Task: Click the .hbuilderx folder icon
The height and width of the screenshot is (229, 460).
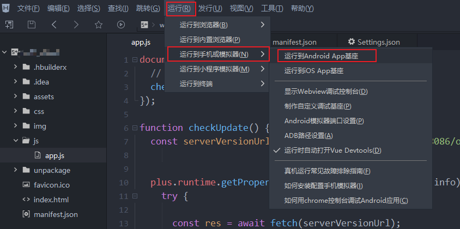Action: tap(26, 67)
